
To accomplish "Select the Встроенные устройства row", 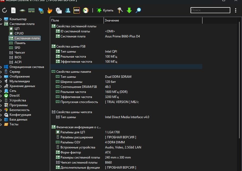I will 126,147.
